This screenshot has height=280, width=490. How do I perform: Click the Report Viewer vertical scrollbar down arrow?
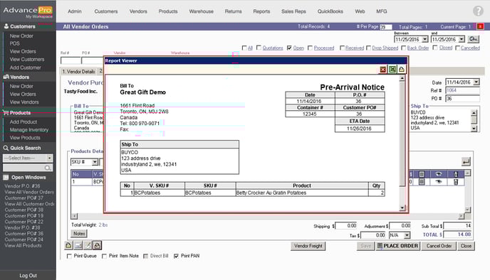coord(402,208)
